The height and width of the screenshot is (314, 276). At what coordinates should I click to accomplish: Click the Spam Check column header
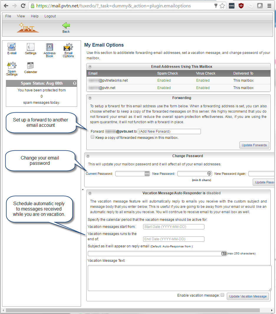pyautogui.click(x=168, y=73)
